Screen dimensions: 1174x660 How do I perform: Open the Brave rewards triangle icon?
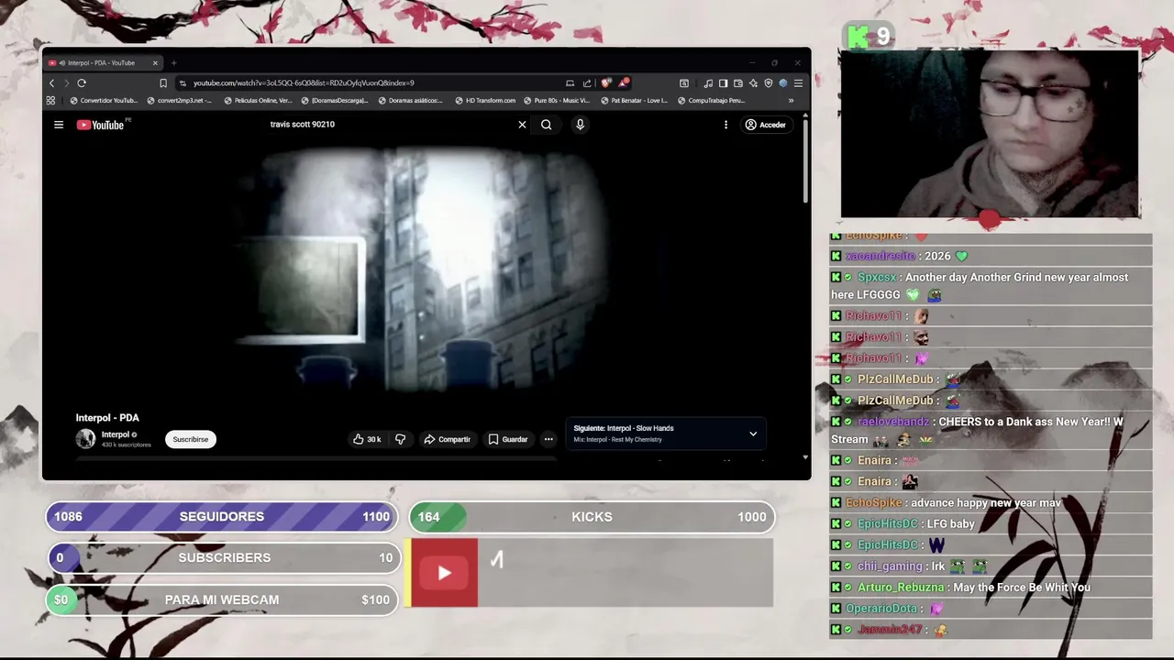[x=623, y=82]
